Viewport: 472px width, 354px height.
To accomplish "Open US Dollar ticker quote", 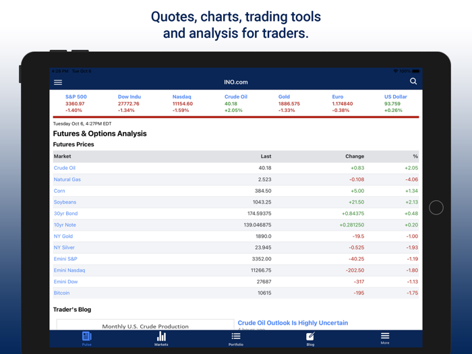I will pyautogui.click(x=396, y=103).
